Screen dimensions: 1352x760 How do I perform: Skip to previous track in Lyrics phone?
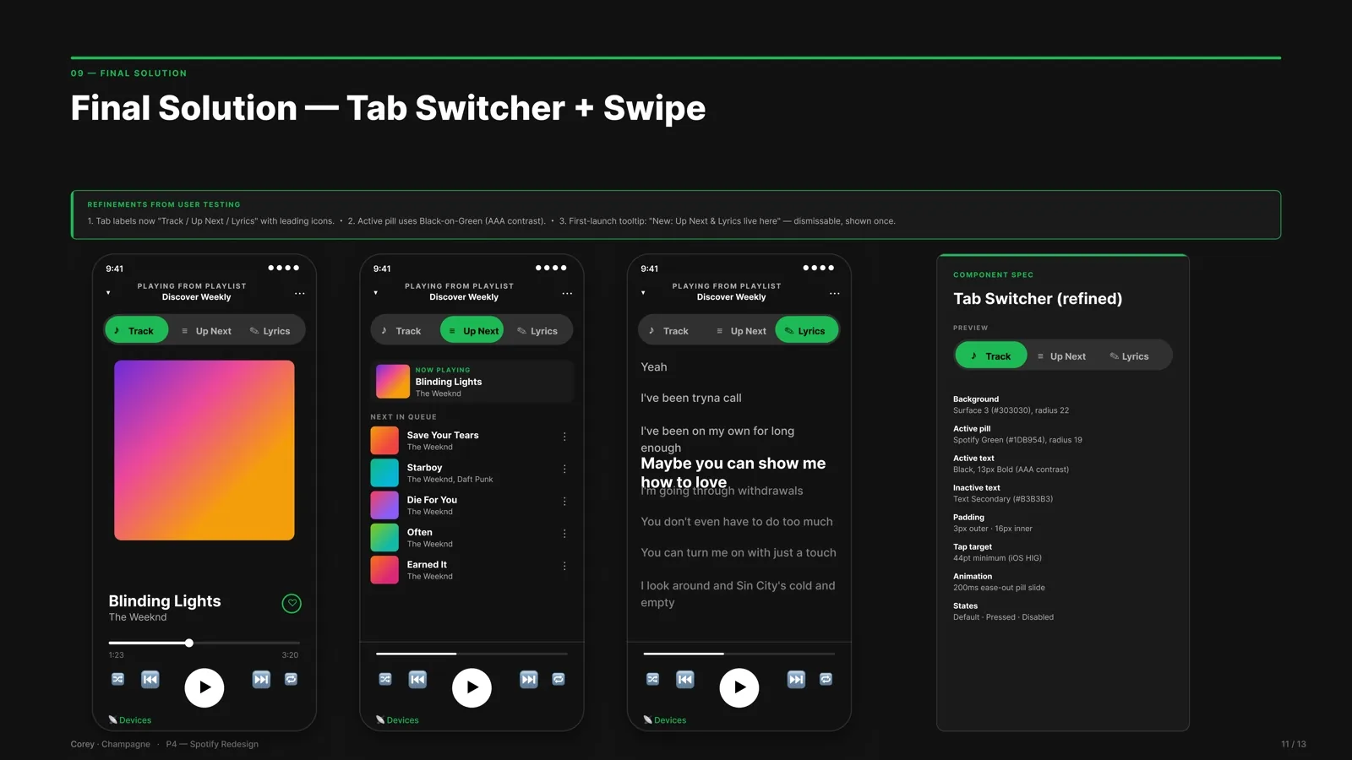point(684,679)
